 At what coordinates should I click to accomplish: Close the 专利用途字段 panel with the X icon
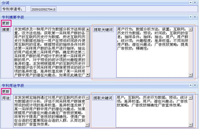(195, 85)
